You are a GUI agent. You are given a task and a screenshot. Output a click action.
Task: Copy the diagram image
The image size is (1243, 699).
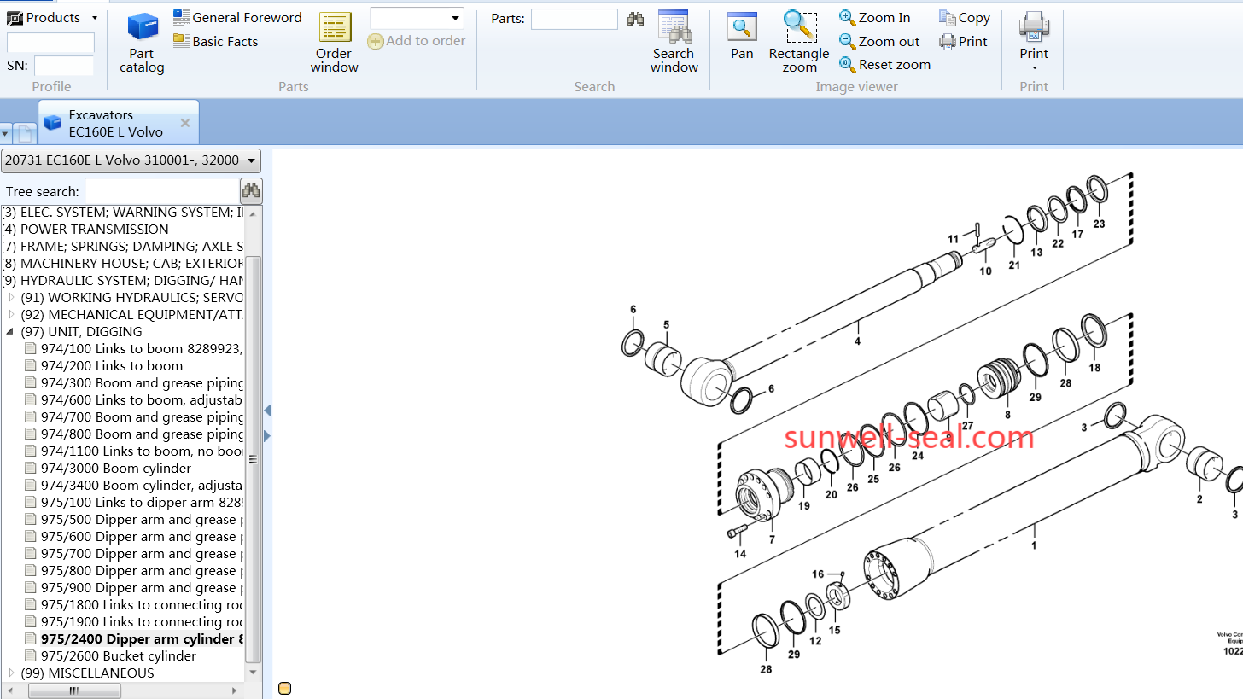(x=965, y=17)
